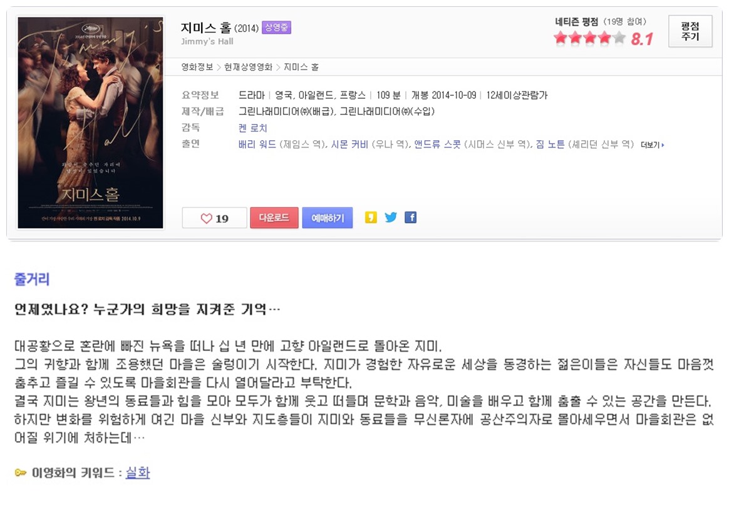This screenshot has height=513, width=729.
Task: Click the red 다운로드 button
Action: click(x=274, y=218)
